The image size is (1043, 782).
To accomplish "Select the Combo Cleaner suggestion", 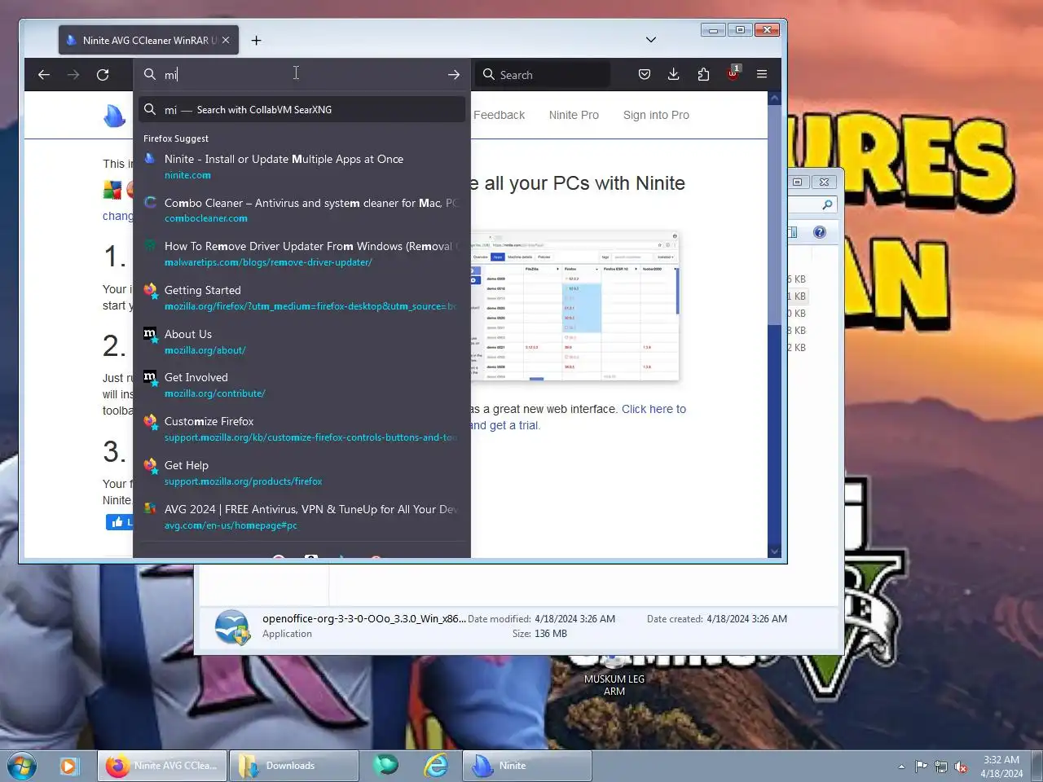I will click(301, 210).
